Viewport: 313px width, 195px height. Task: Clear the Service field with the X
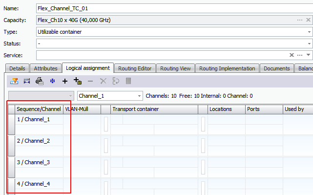click(292, 55)
